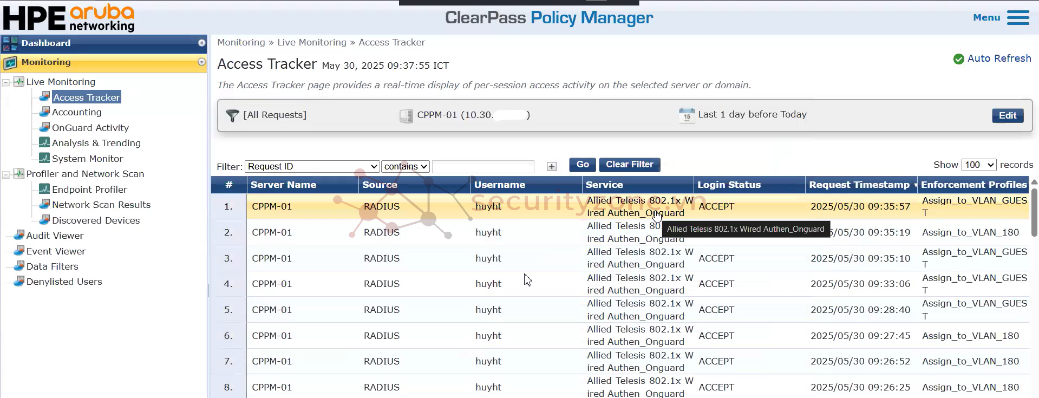
Task: Click the Discovered Devices icon
Action: (44, 220)
